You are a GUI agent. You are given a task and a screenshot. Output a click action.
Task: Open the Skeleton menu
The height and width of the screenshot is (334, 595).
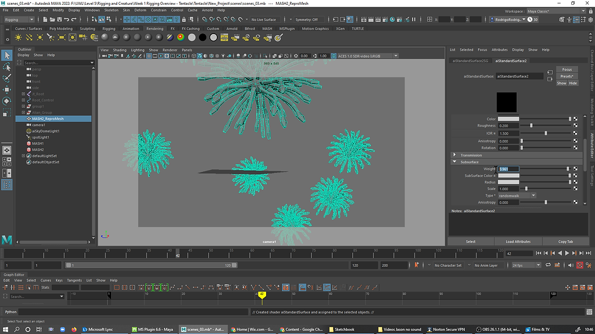point(111,10)
